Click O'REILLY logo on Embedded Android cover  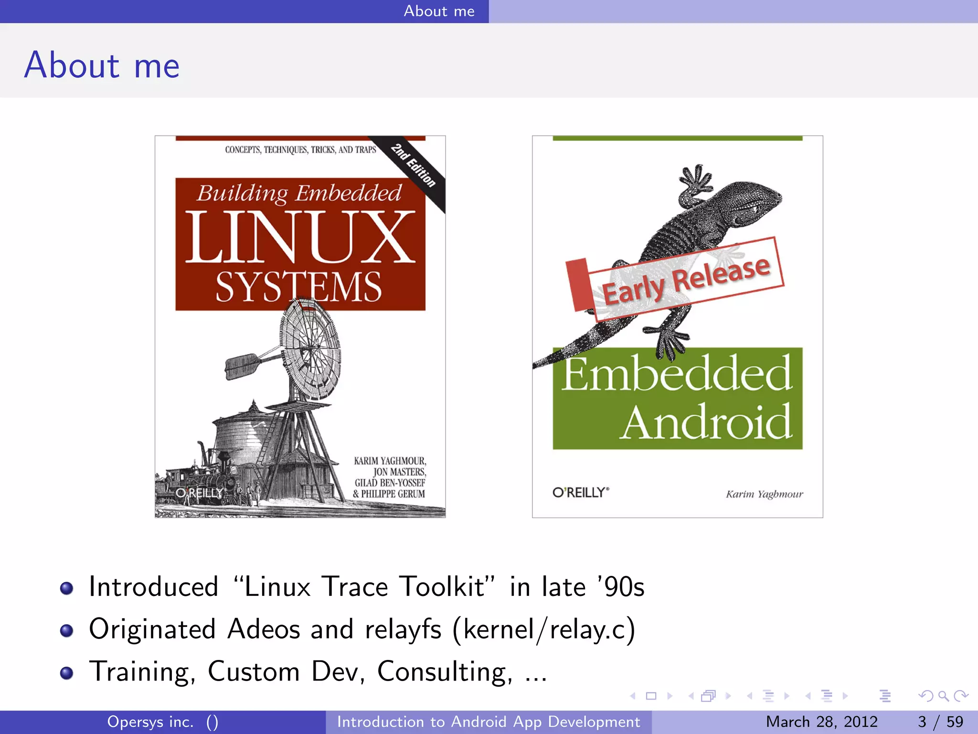pyautogui.click(x=581, y=492)
